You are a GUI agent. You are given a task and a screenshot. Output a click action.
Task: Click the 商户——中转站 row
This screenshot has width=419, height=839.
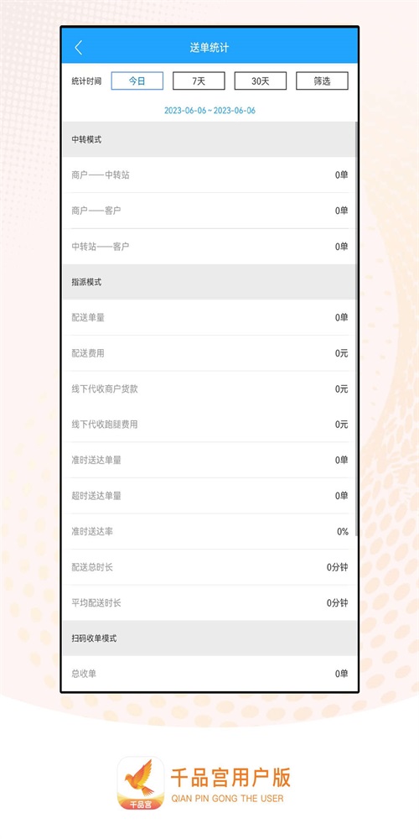point(209,175)
